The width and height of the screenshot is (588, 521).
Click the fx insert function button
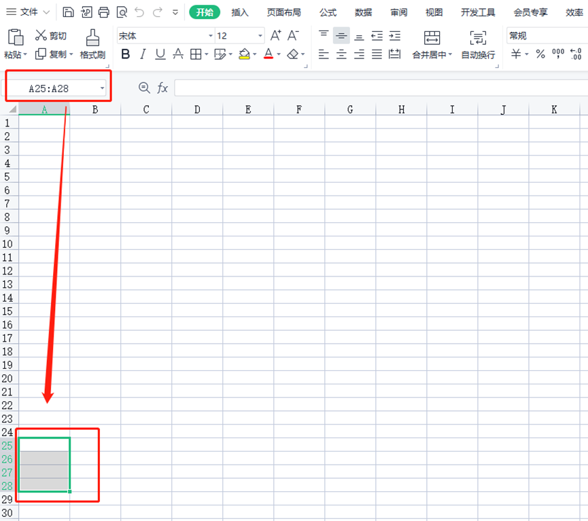coord(162,88)
